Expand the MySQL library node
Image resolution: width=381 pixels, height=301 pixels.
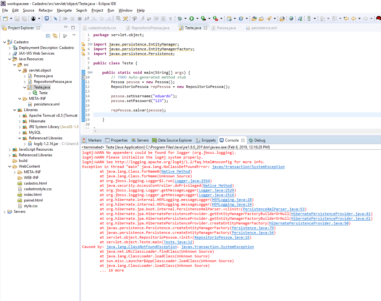20,132
